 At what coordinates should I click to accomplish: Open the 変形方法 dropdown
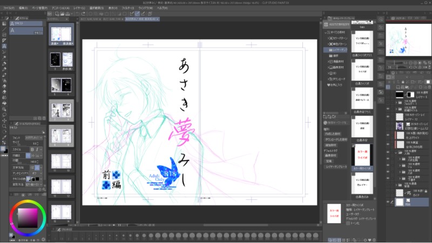point(34,185)
